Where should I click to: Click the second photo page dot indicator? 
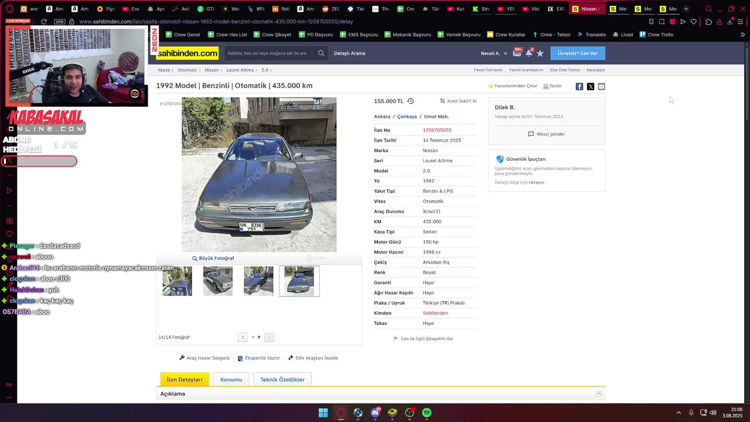coord(259,337)
